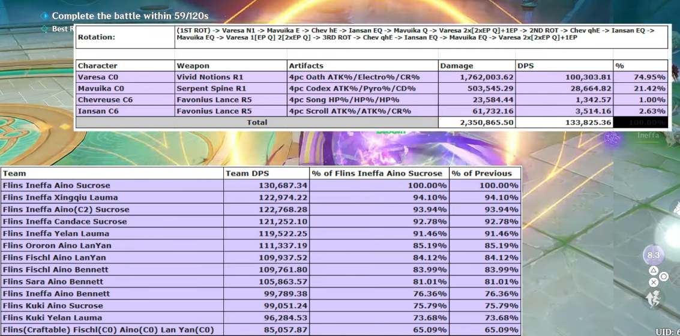
Task: Click the diamond icon beside the 'Best R' objective
Action: [44, 29]
